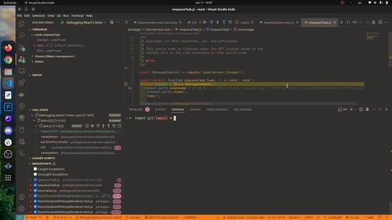Run the file with the editor play icon
Image resolution: width=392 pixels, height=220 pixels.
coord(342,23)
